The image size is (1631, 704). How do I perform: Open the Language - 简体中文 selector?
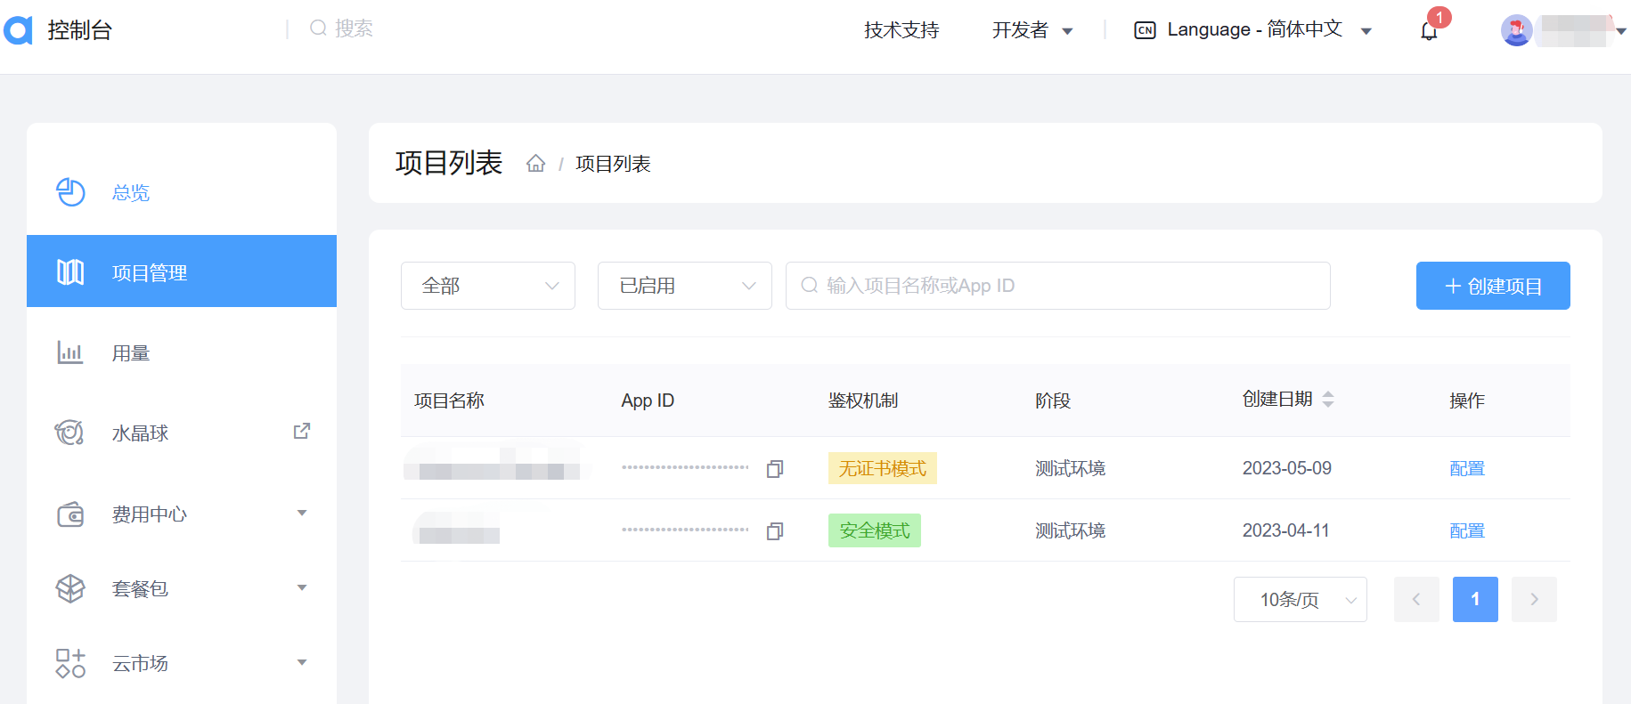1253,30
